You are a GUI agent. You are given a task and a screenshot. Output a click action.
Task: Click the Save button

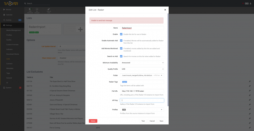tap(161, 121)
